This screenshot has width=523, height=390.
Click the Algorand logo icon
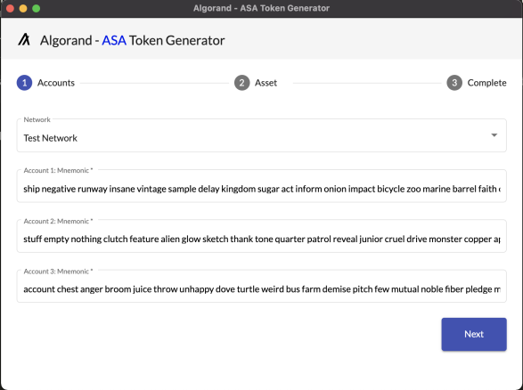point(24,39)
